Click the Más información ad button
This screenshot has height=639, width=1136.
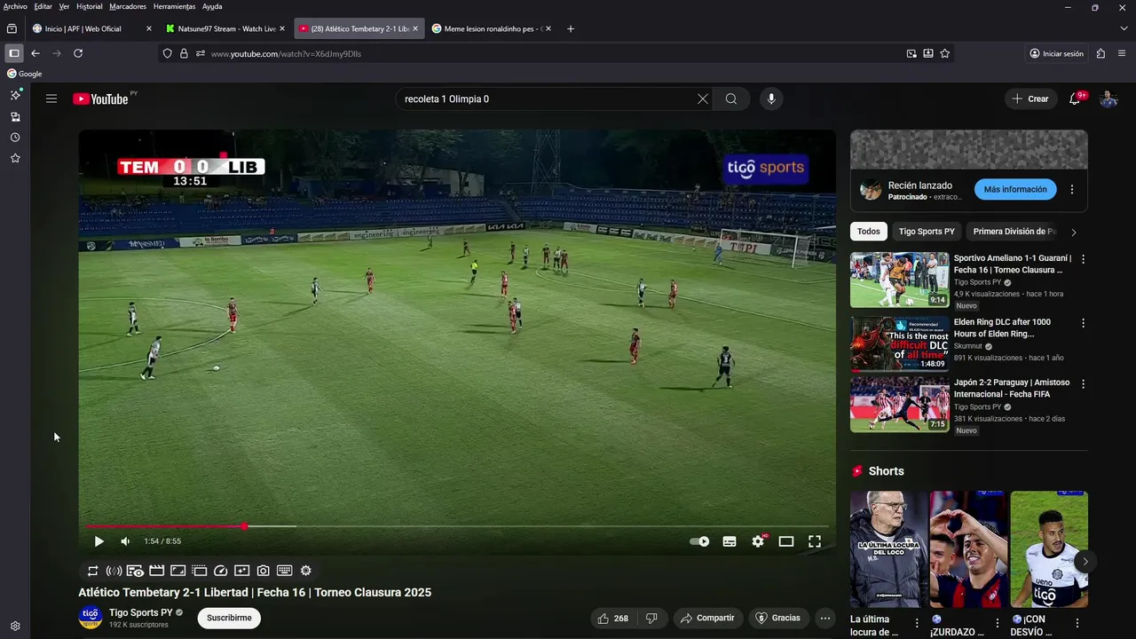click(x=1015, y=189)
